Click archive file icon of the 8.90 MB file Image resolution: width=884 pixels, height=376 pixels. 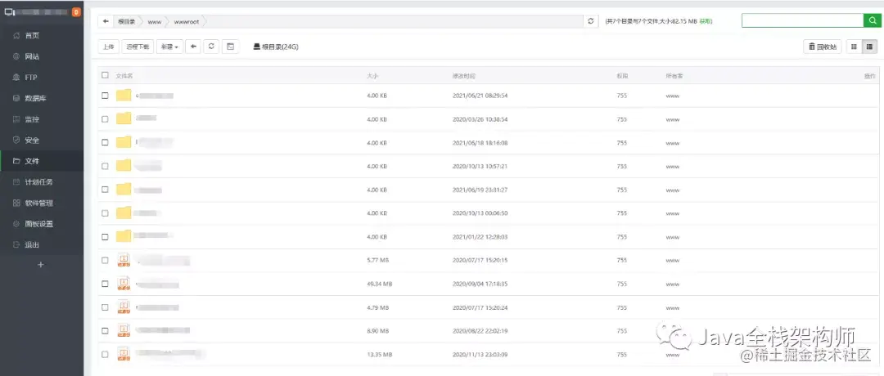124,330
